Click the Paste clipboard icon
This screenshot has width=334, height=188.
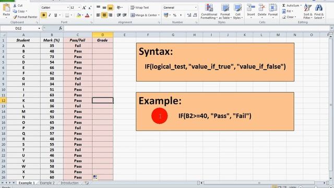click(x=6, y=8)
